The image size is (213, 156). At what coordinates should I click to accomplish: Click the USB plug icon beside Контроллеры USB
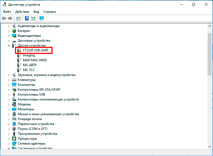point(14,94)
